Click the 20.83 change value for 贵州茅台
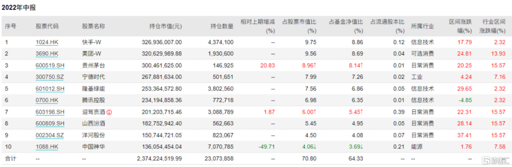This screenshot has height=167, width=512. [x=268, y=65]
